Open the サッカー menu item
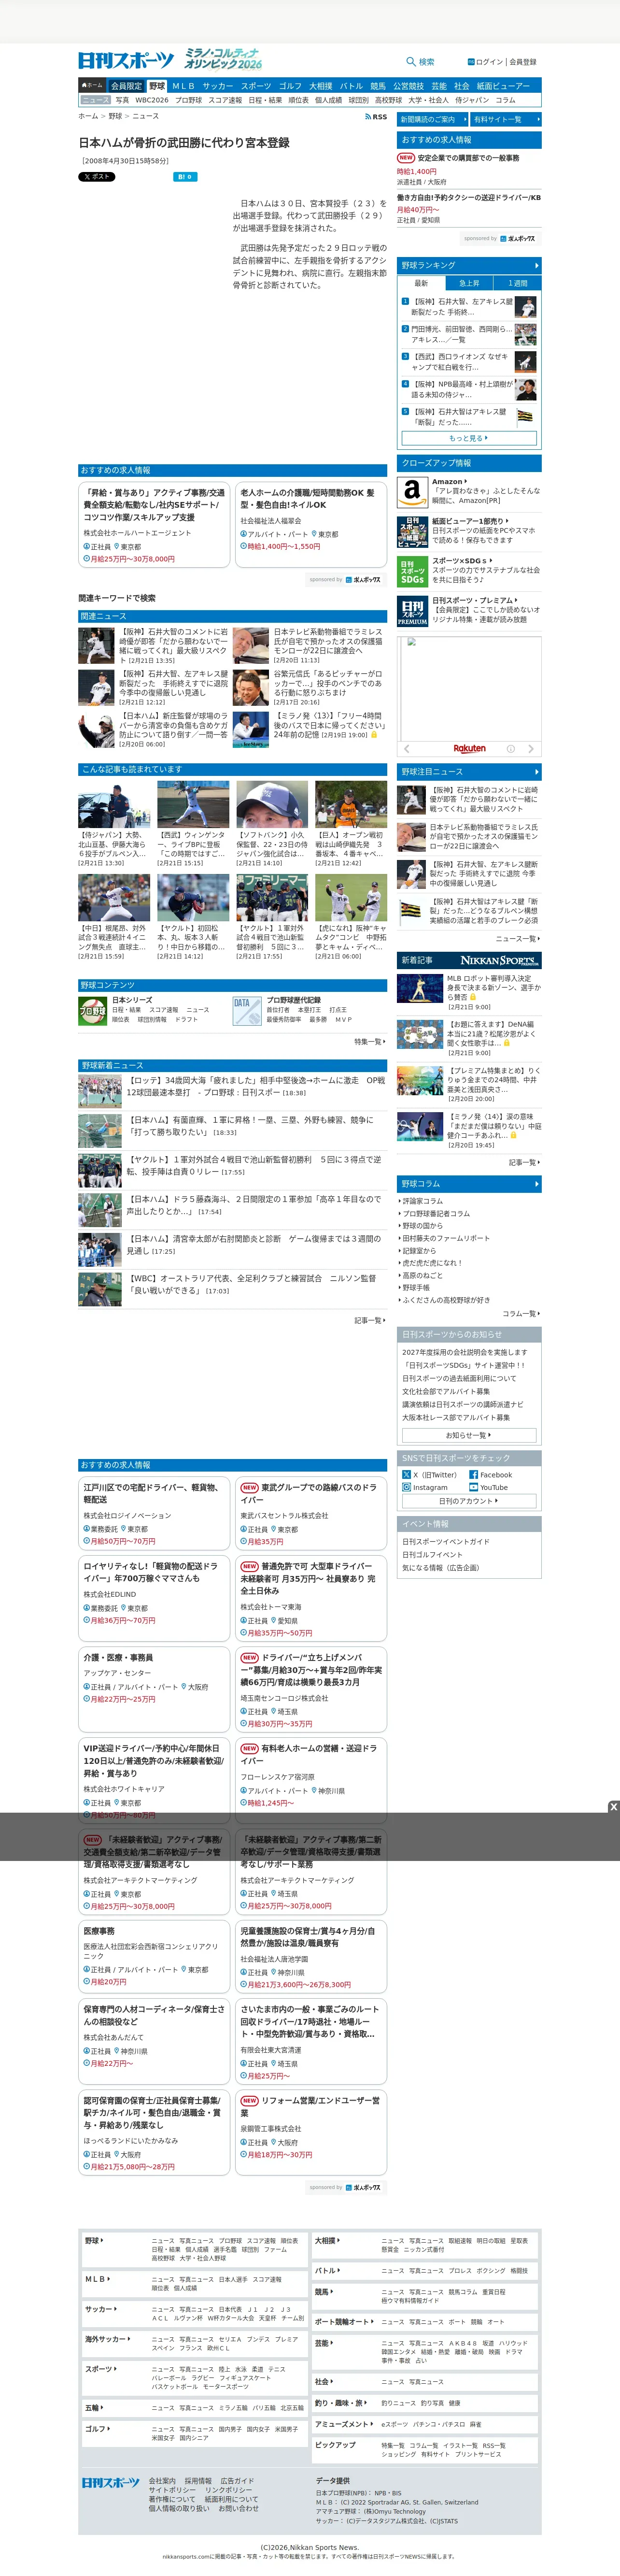 click(218, 86)
